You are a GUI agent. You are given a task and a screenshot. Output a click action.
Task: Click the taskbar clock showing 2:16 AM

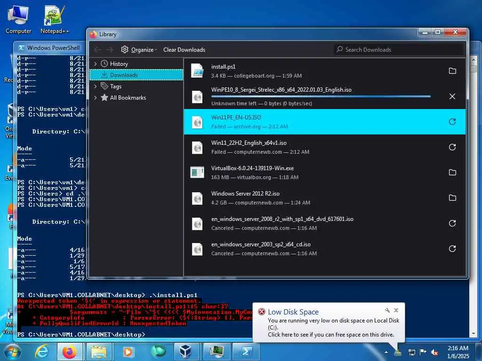(x=458, y=352)
